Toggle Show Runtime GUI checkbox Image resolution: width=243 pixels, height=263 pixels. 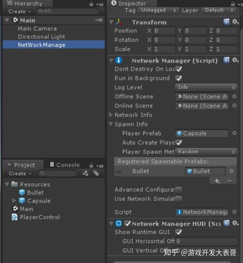click(179, 232)
